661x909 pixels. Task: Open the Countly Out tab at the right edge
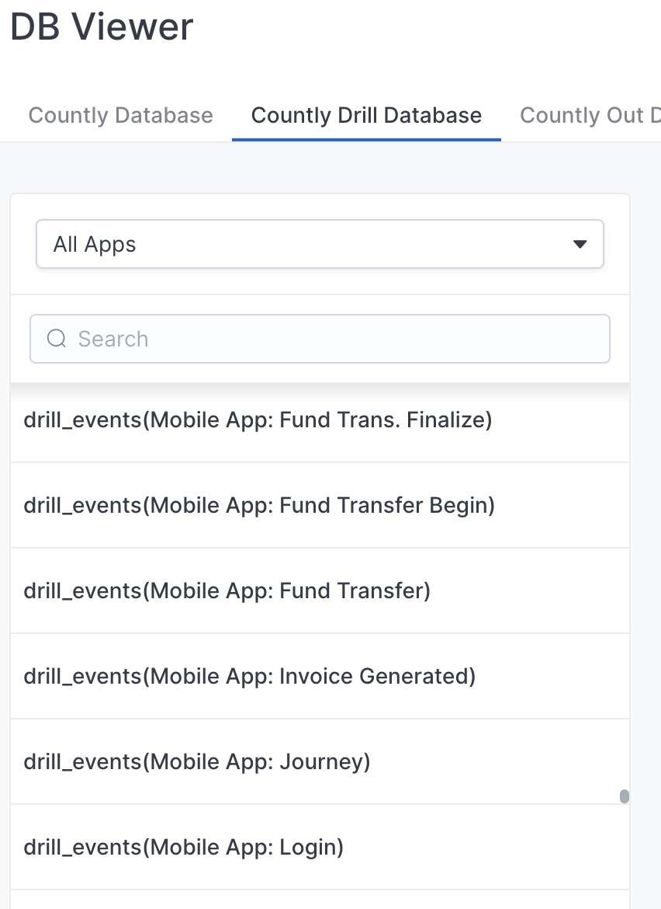[590, 115]
